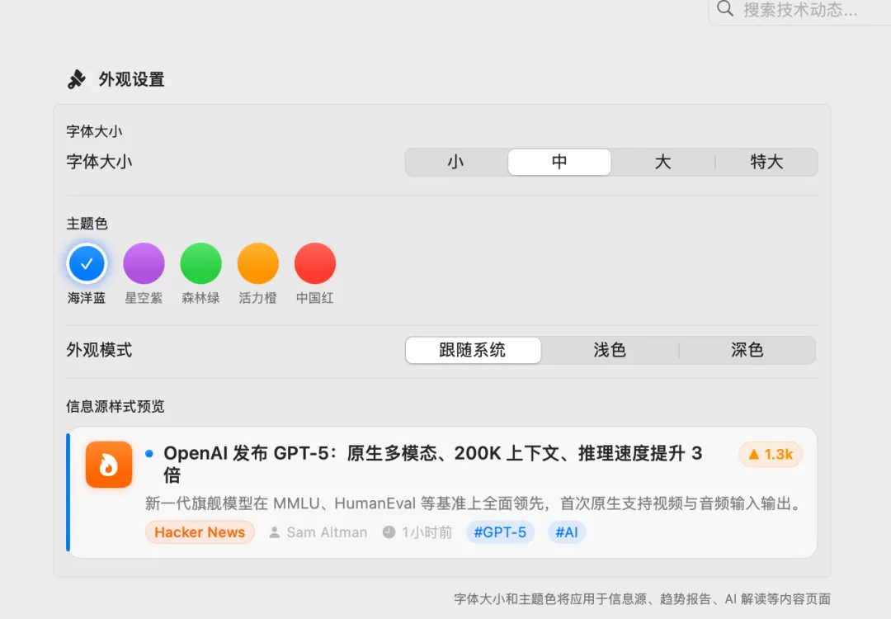This screenshot has height=619, width=891.
Task: Click the footer note about 字体大小和主题色
Action: pyautogui.click(x=642, y=598)
